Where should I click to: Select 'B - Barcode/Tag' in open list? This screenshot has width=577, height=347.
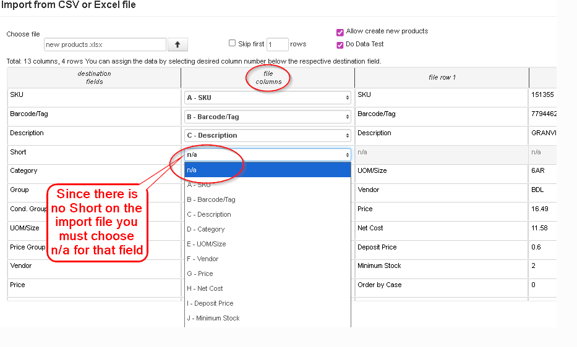tap(211, 199)
